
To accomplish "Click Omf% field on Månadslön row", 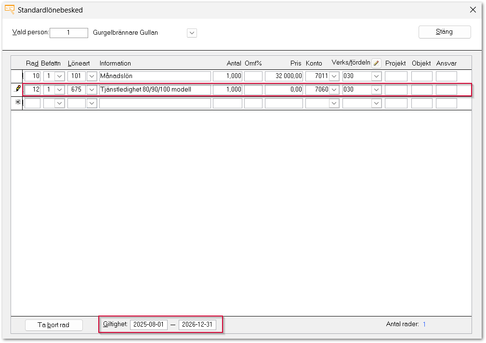I will (253, 76).
